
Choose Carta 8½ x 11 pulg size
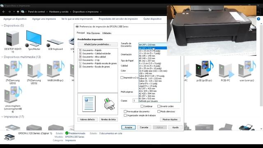(x=148, y=83)
